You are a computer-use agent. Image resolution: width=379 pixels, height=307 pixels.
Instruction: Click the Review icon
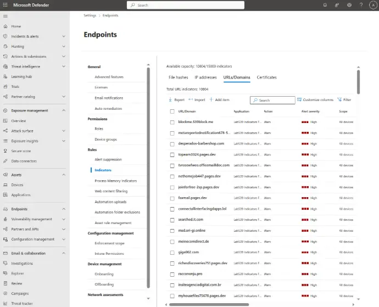pyautogui.click(x=5, y=283)
